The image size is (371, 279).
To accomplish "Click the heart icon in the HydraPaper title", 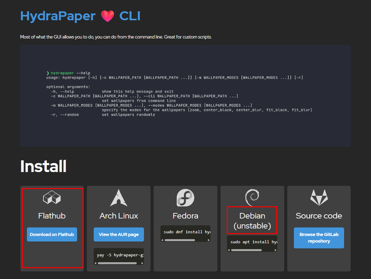I will tap(107, 16).
